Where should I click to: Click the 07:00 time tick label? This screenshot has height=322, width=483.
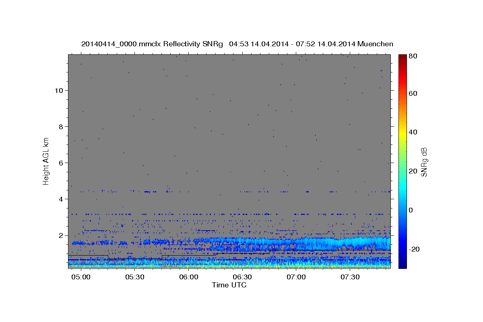297,277
